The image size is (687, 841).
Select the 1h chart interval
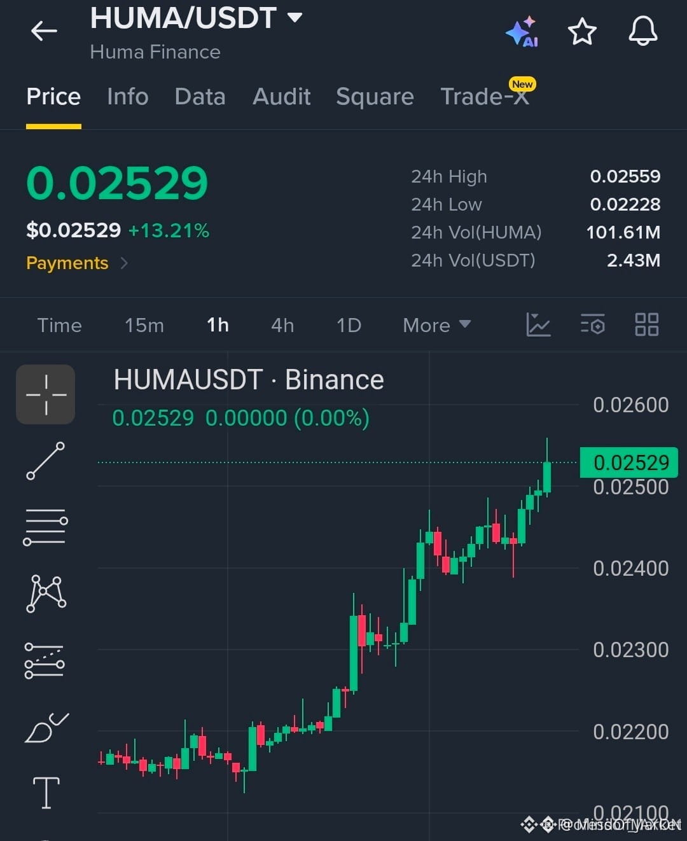tap(218, 325)
